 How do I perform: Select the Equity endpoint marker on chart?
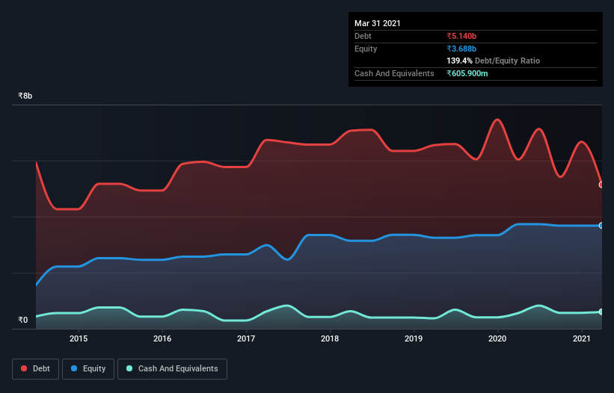(x=601, y=226)
